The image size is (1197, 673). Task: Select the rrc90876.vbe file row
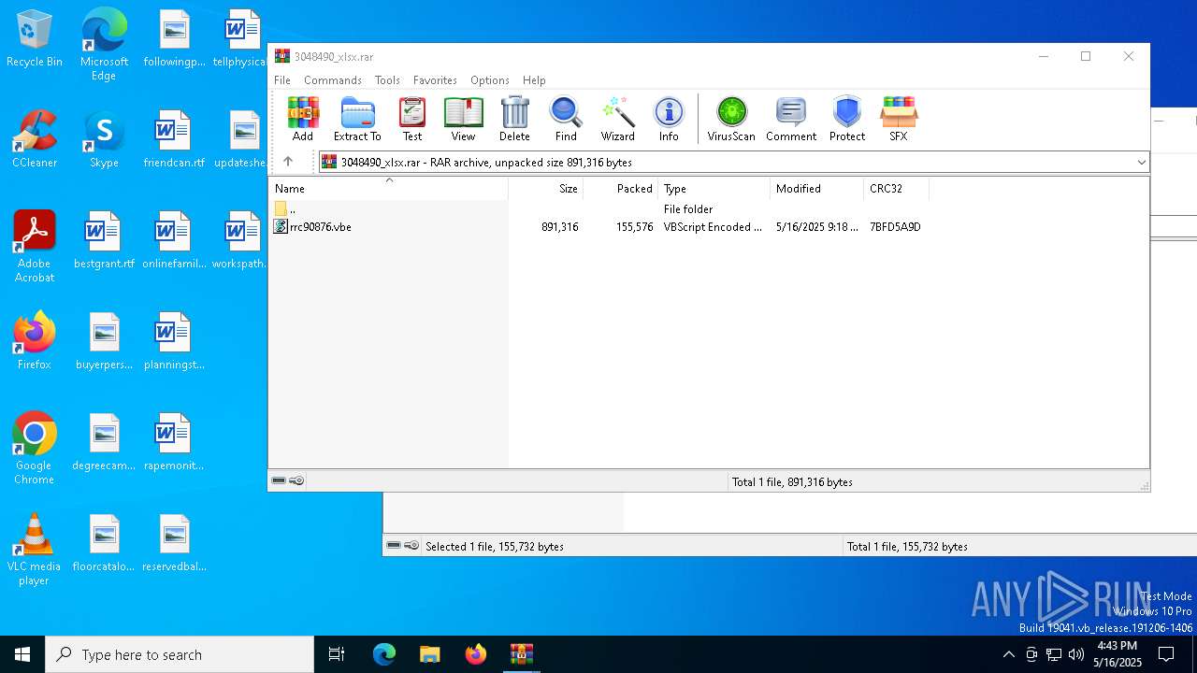[598, 227]
